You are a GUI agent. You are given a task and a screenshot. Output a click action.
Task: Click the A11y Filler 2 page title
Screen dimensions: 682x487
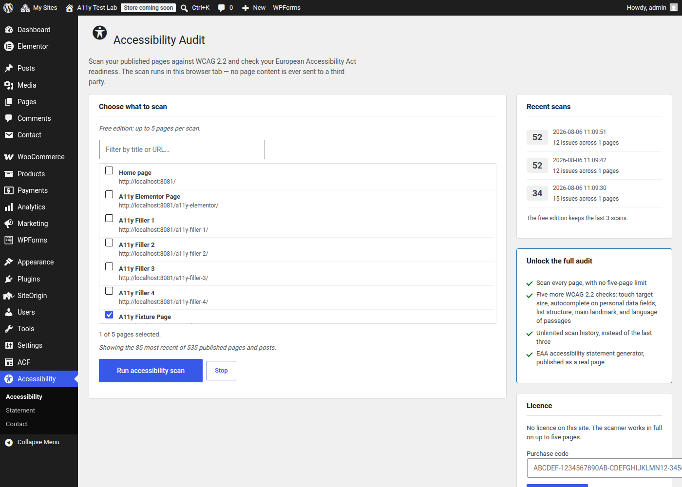[136, 245]
